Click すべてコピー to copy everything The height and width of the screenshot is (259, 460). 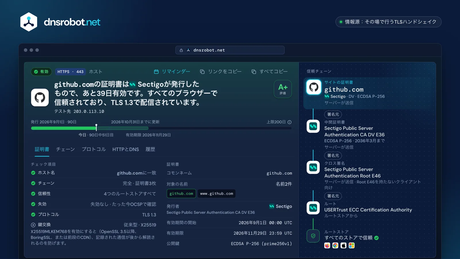click(270, 72)
